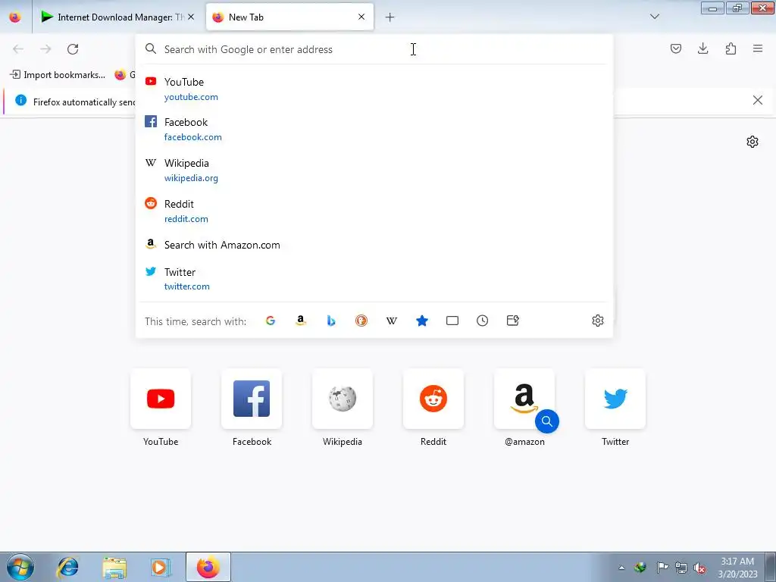Open the network tray icon
Screen dimensions: 776x582
click(681, 568)
